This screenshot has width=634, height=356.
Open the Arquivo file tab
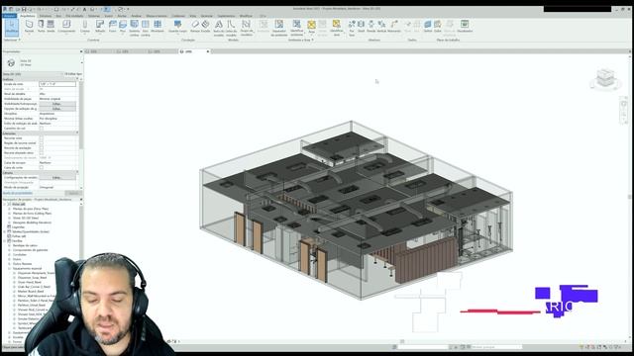point(9,16)
